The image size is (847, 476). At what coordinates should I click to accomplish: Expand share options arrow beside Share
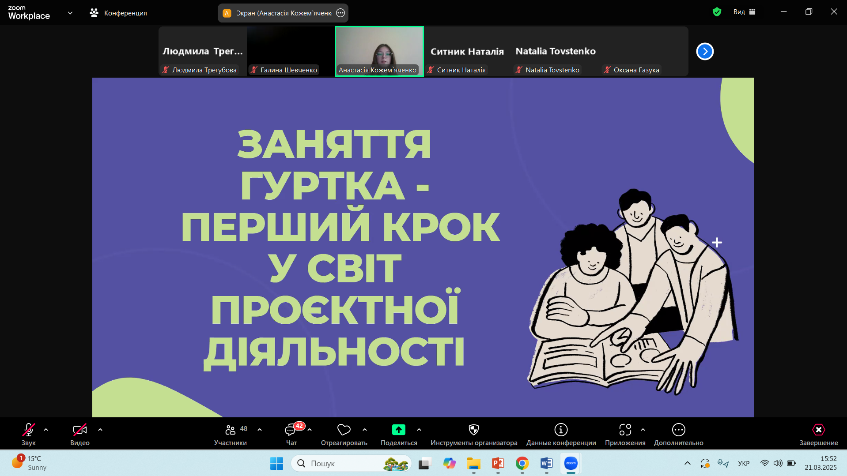(x=419, y=430)
